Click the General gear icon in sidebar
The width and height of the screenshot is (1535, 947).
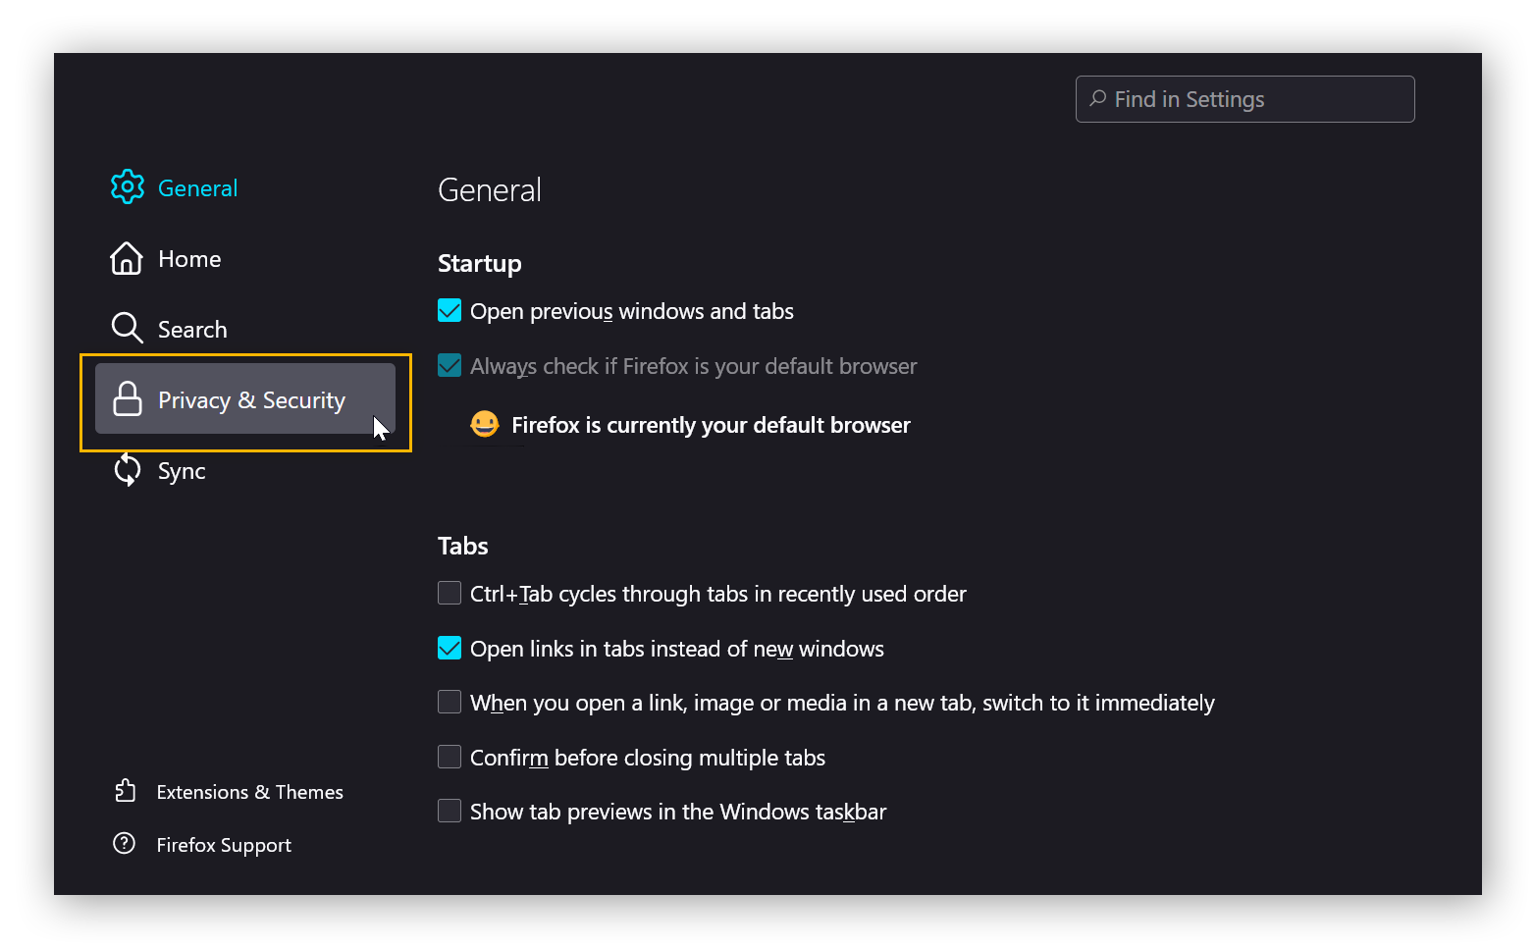click(128, 186)
